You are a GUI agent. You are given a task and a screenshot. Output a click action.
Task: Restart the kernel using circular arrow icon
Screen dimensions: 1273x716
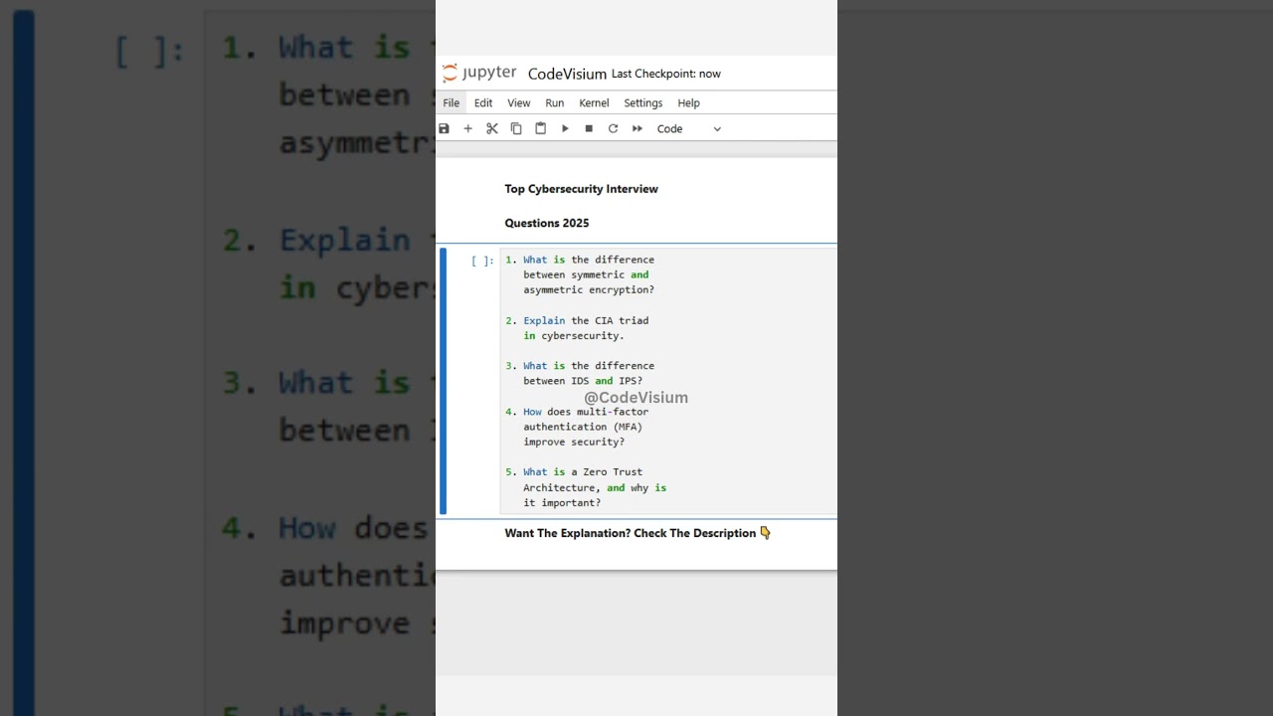coord(613,128)
